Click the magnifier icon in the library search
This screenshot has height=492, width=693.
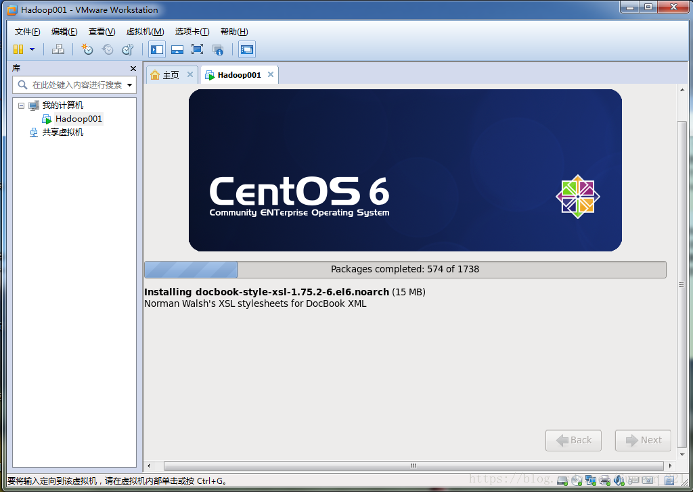[x=22, y=84]
